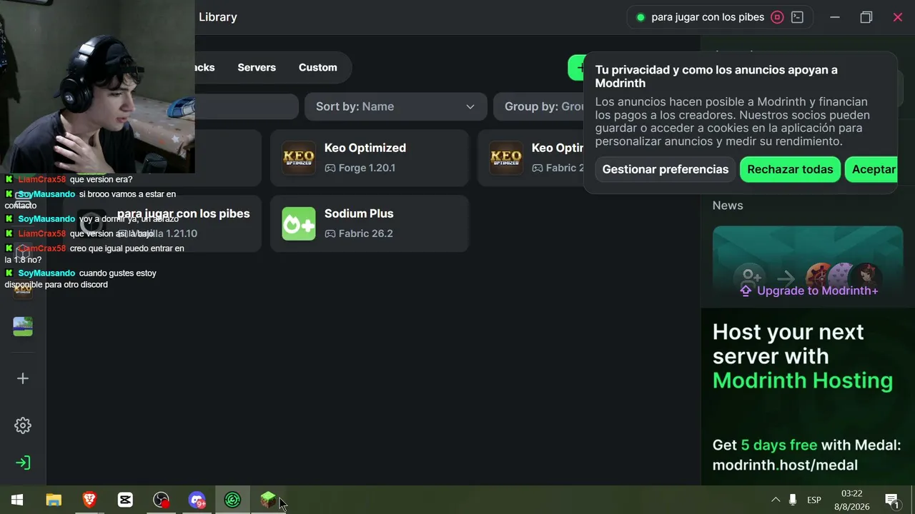915x514 pixels.
Task: Click the News promo image
Action: [808, 266]
